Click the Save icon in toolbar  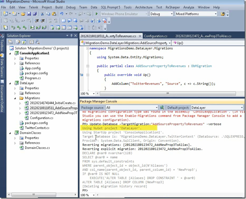tap(29, 14)
